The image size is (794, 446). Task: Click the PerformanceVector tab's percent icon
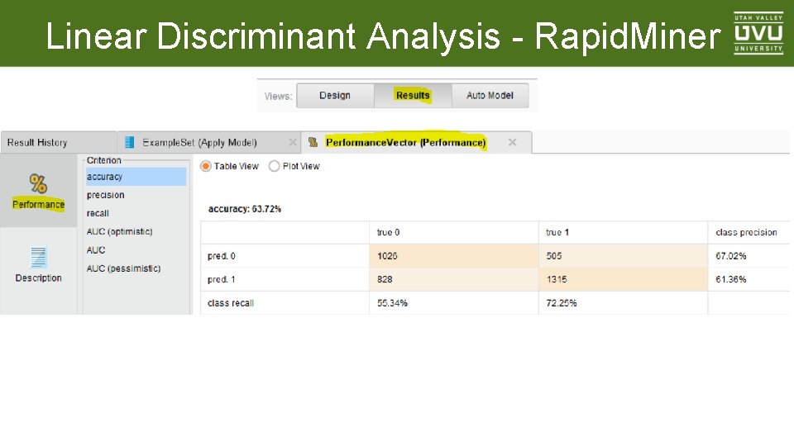pos(313,143)
